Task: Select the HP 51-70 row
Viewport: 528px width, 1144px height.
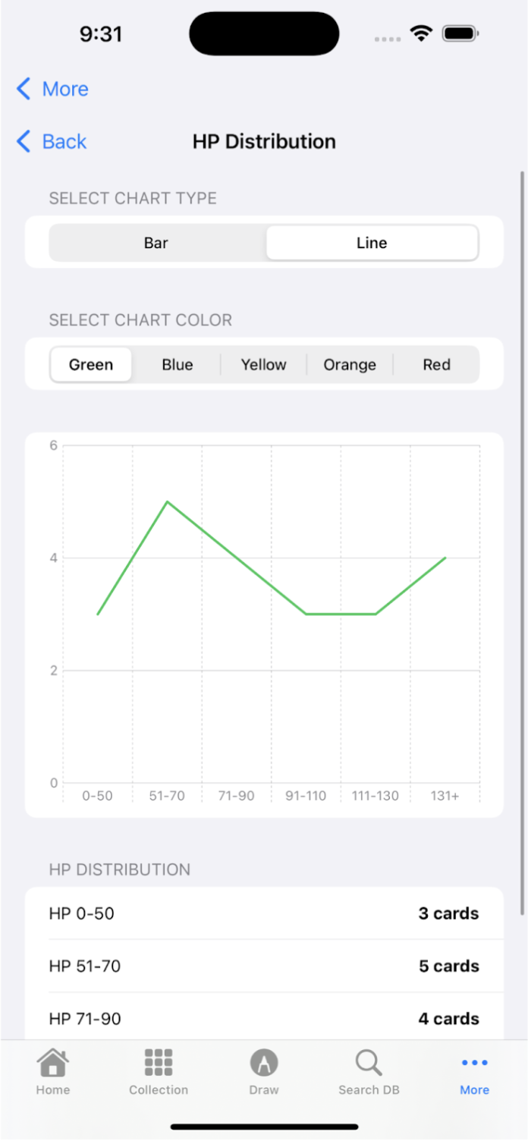Action: (x=263, y=966)
